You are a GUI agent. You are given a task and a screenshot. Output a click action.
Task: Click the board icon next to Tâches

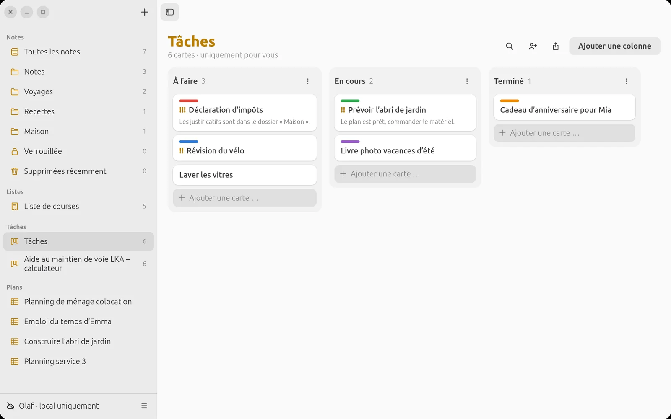[15, 241]
